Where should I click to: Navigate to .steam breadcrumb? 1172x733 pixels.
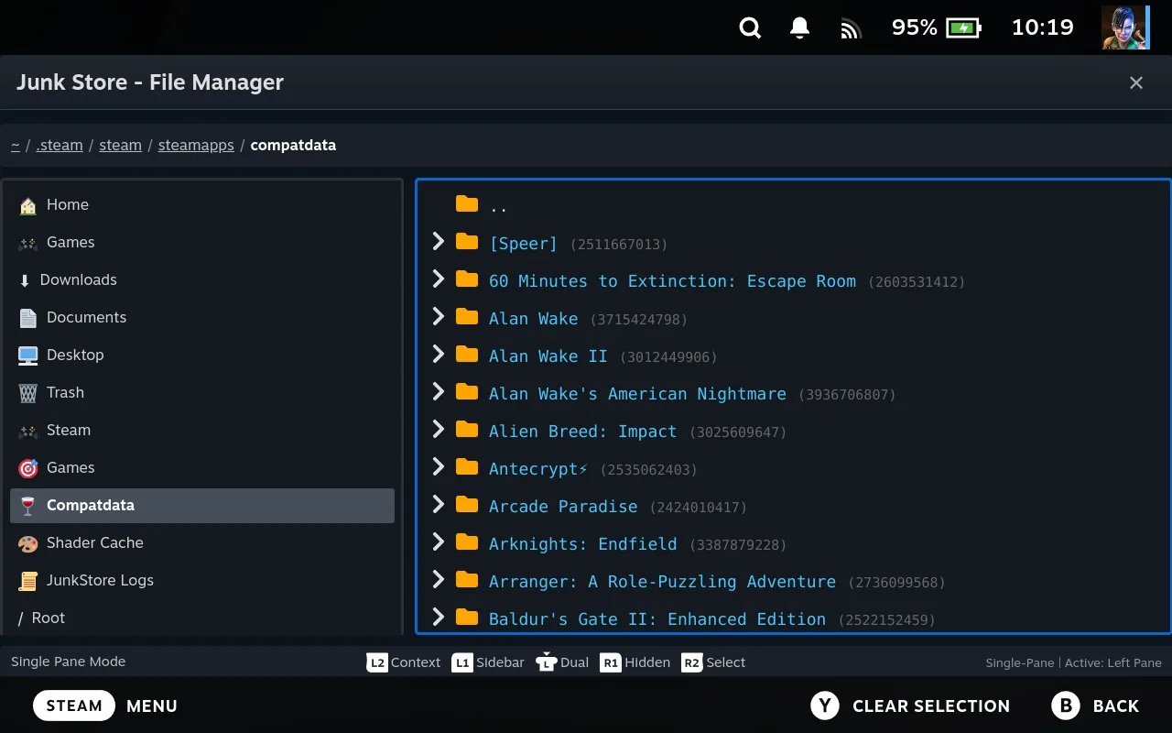click(60, 145)
